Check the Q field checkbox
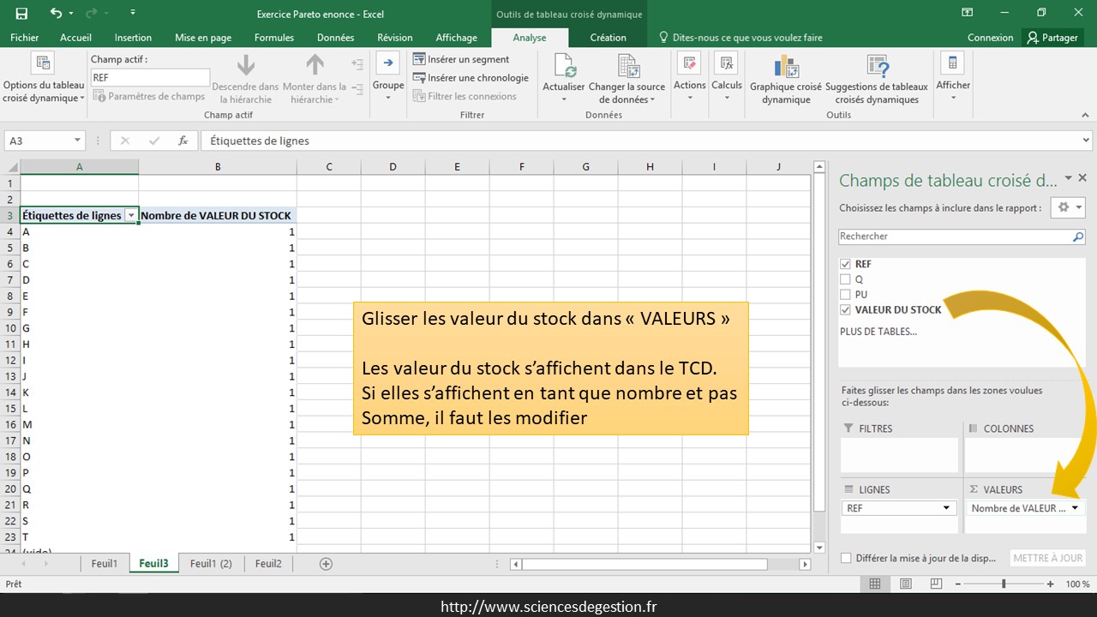The image size is (1097, 617). point(846,279)
